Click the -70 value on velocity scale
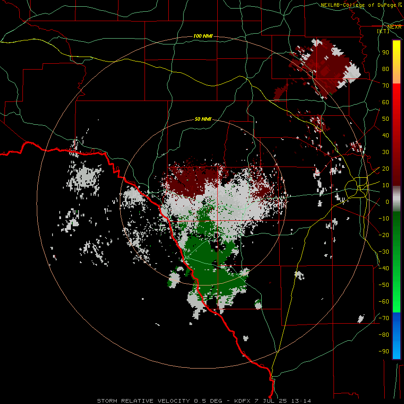Screen dimensions: 404x404 pyautogui.click(x=384, y=318)
